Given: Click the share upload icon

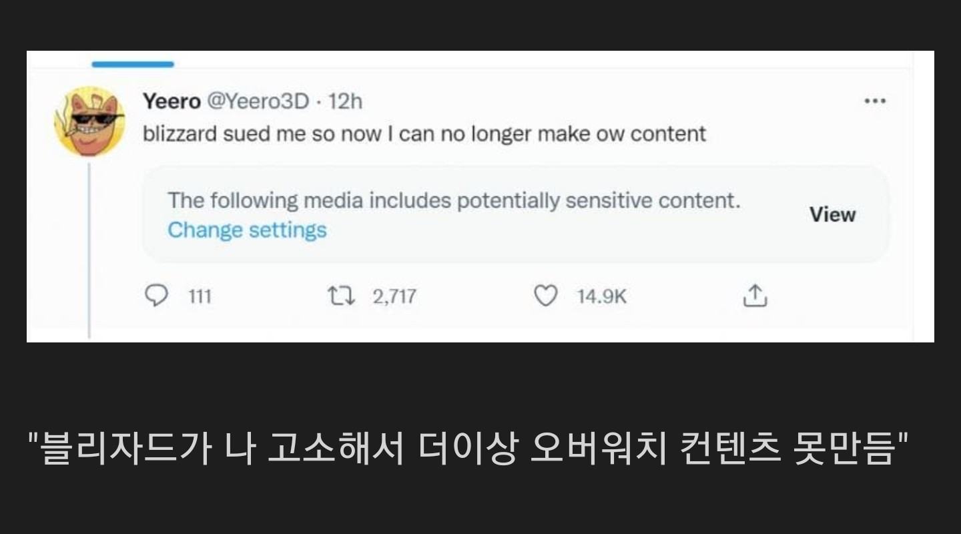Looking at the screenshot, I should pyautogui.click(x=755, y=296).
